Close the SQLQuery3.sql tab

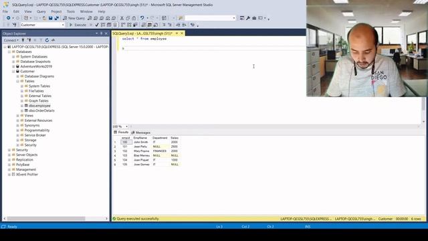[182, 33]
